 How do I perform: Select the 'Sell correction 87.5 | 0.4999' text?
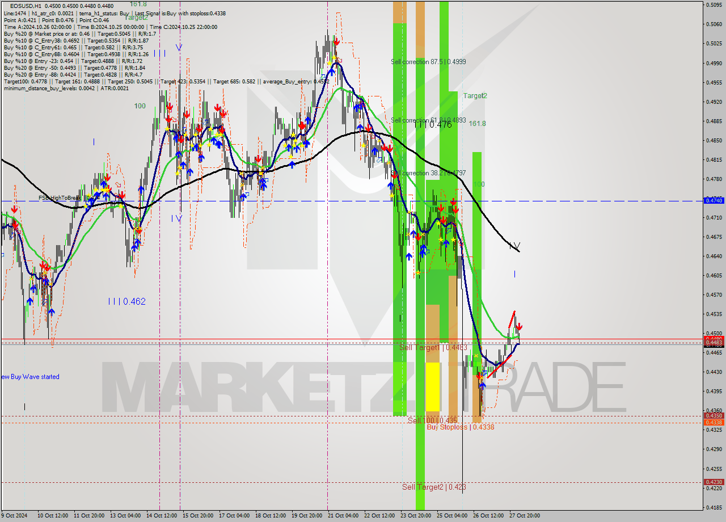[x=428, y=61]
